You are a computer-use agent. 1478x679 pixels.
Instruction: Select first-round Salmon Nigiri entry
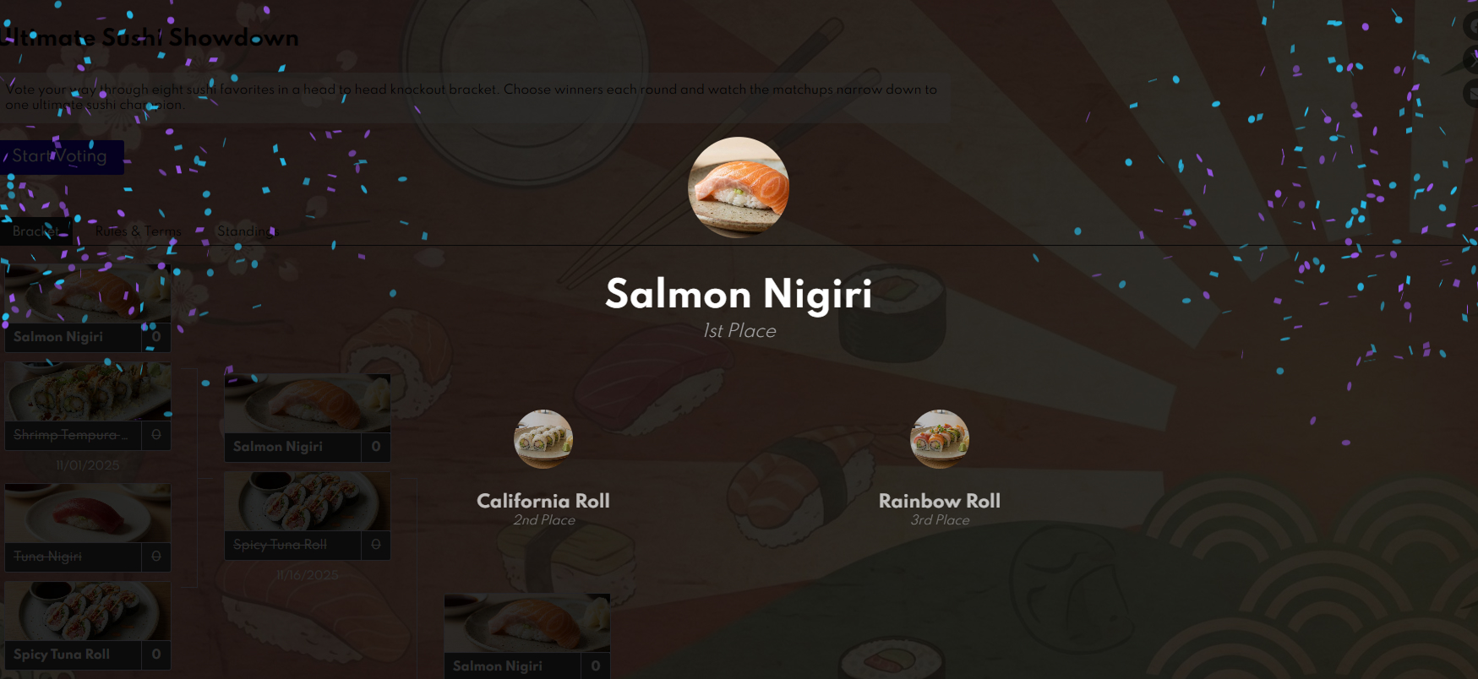pyautogui.click(x=88, y=308)
